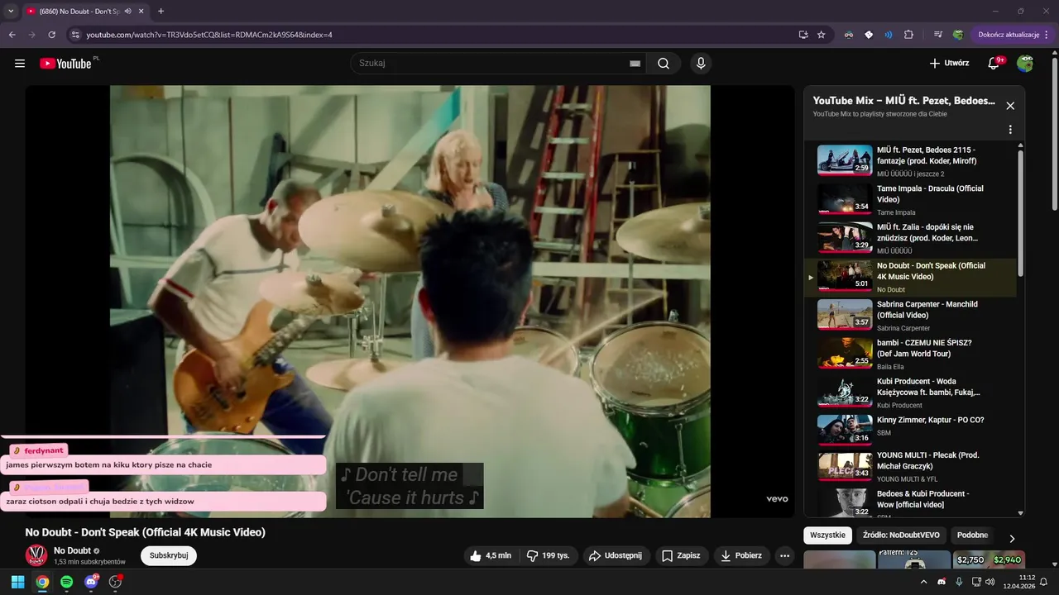Go to the YouTube home logo
Image resolution: width=1059 pixels, height=595 pixels.
point(65,63)
